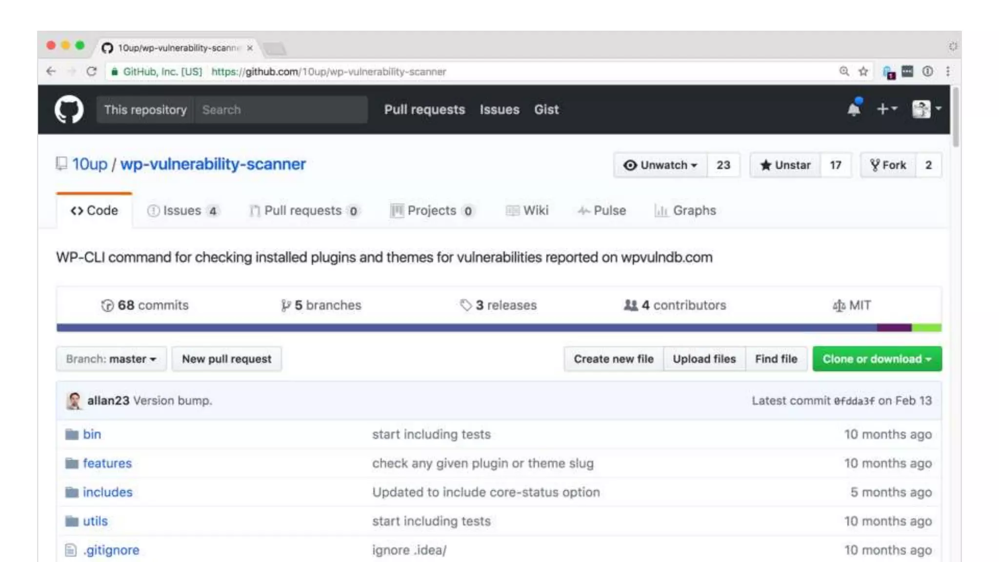The width and height of the screenshot is (999, 562).
Task: Focus the repository Search field
Action: coord(280,110)
